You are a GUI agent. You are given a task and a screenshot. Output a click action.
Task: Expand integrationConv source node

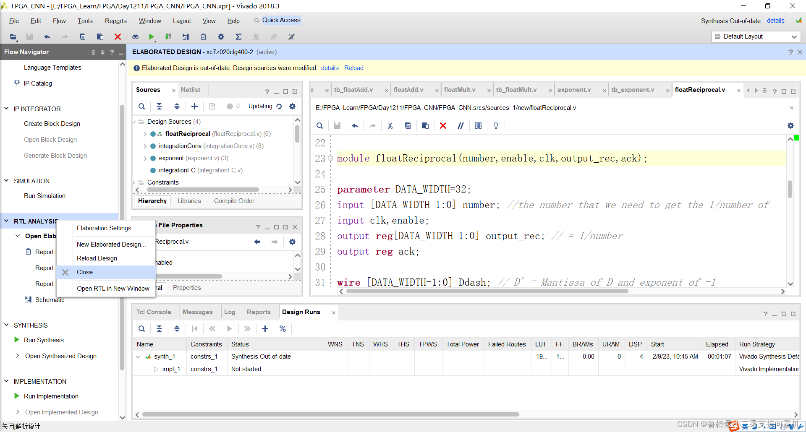click(x=145, y=146)
